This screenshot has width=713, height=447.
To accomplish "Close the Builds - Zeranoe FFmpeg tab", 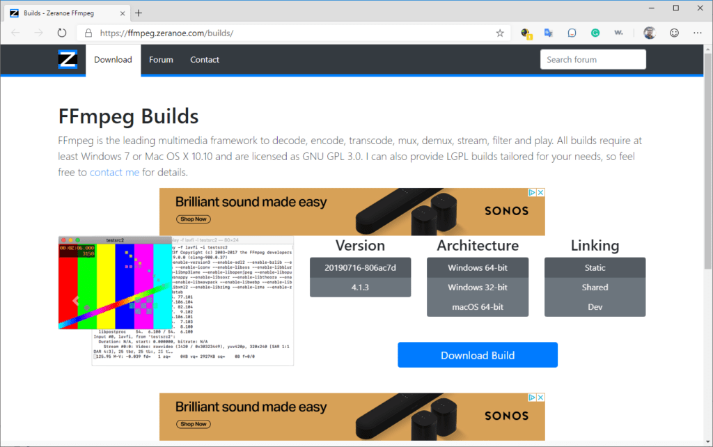I will (x=123, y=13).
